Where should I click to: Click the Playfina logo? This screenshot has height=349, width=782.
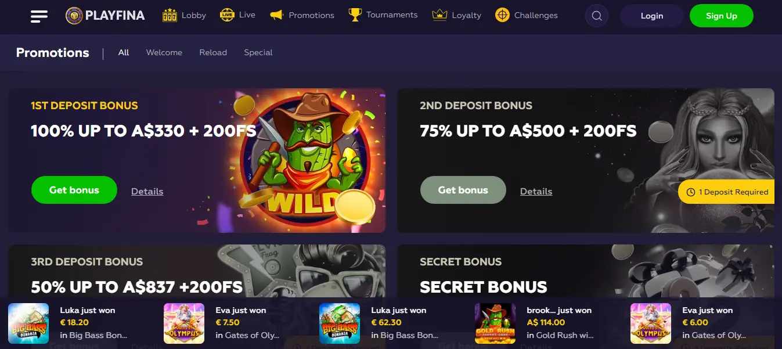[105, 16]
